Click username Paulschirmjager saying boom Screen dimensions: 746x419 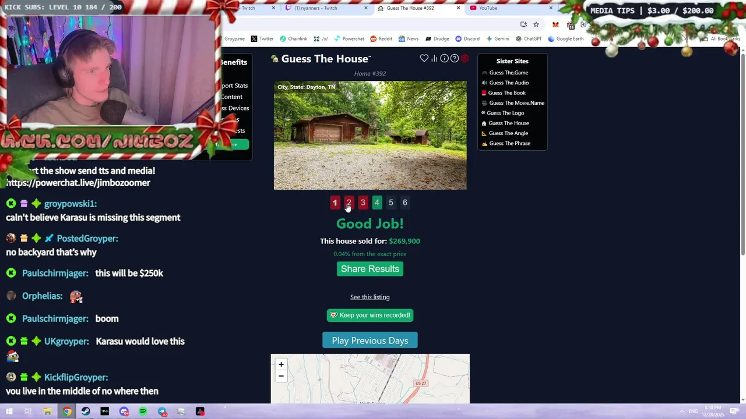pyautogui.click(x=55, y=319)
